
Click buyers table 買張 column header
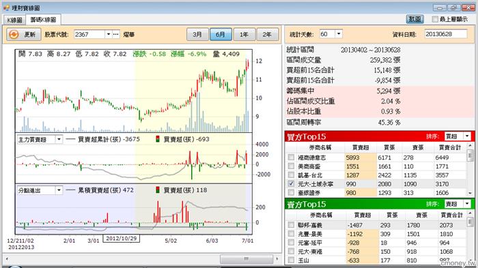pos(390,148)
